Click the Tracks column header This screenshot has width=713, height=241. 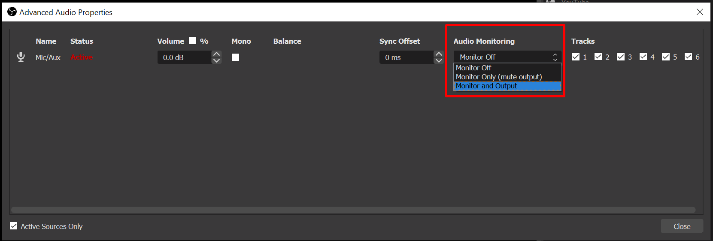pos(583,41)
